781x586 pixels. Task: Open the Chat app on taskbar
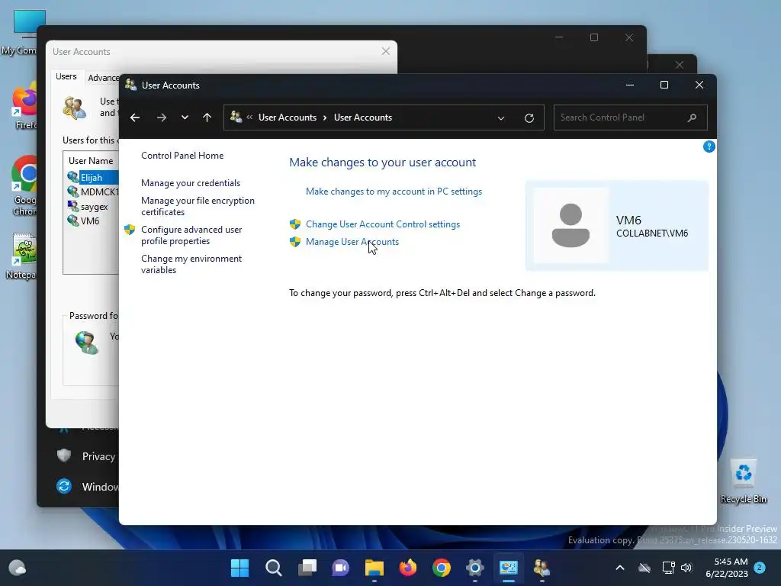341,568
